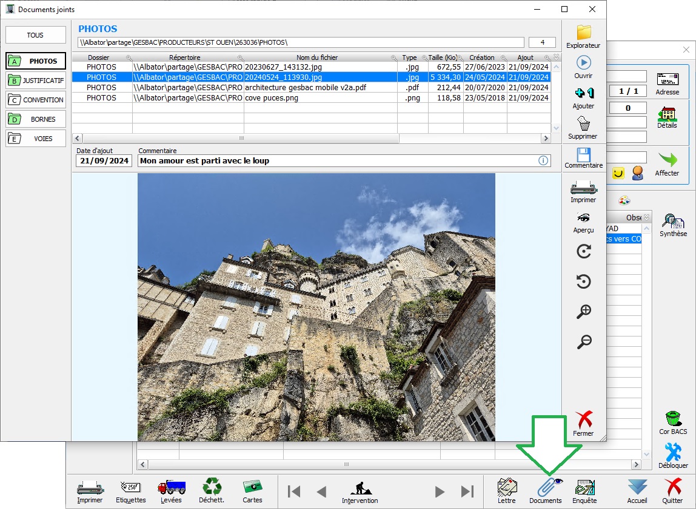The height and width of the screenshot is (509, 696).
Task: Select the JUSTIFICATIF folder tab
Action: coord(36,80)
